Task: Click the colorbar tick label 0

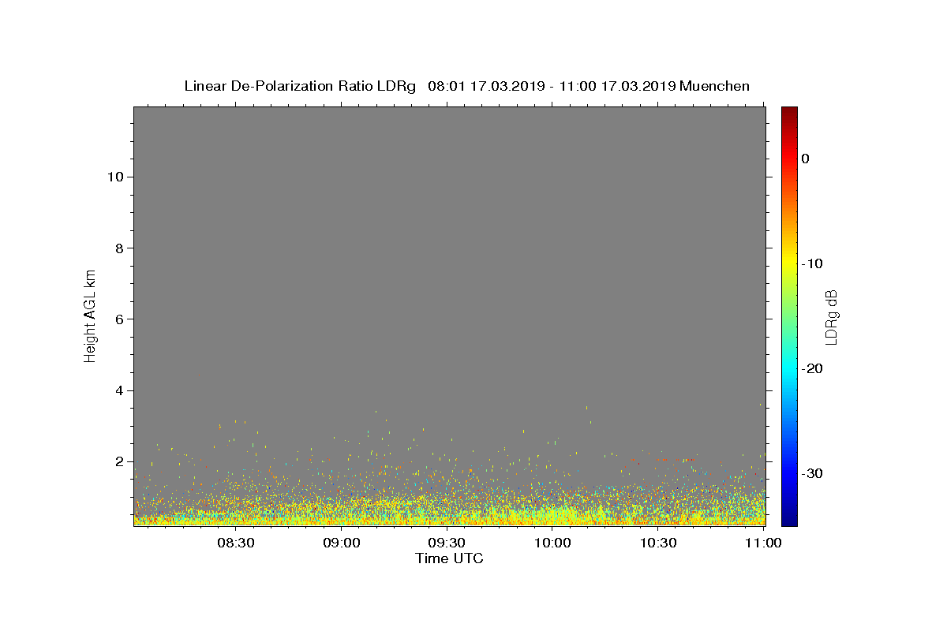Action: pos(805,159)
